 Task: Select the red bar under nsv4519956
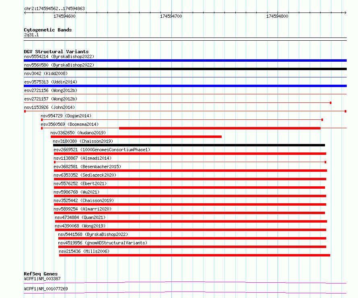click(x=192, y=247)
